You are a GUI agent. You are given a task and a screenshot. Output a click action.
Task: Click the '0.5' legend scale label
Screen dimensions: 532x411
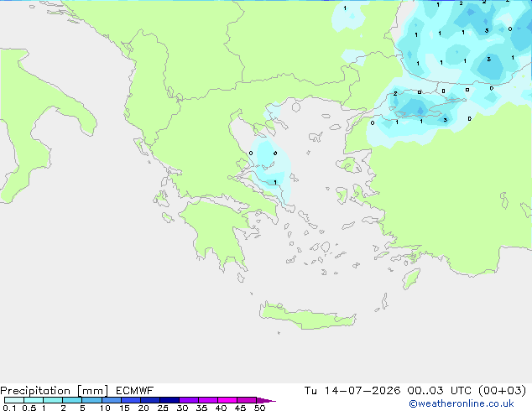[29, 408]
